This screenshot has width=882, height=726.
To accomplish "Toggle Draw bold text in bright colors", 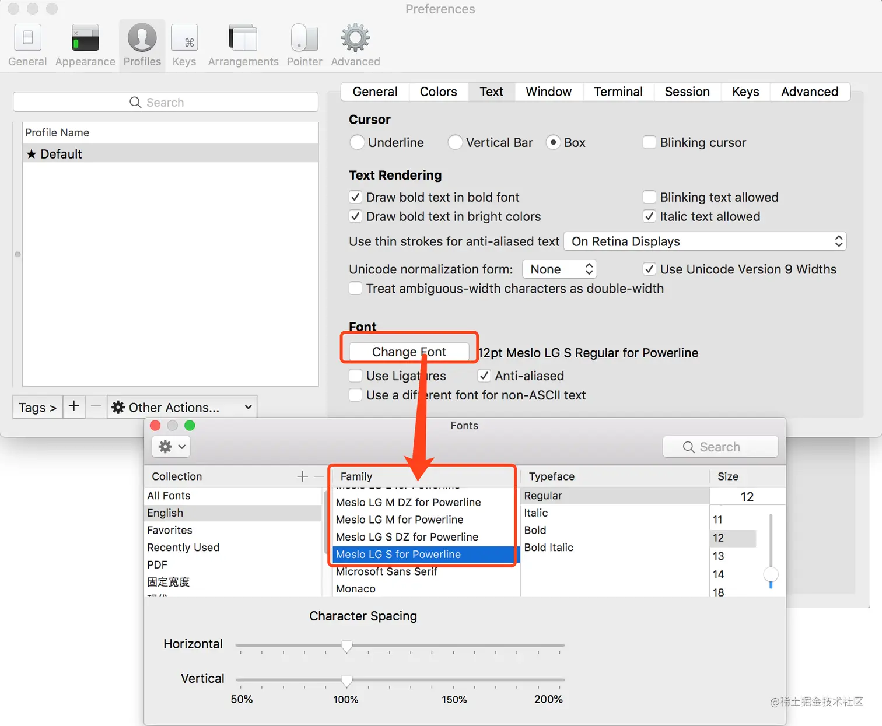I will click(355, 216).
